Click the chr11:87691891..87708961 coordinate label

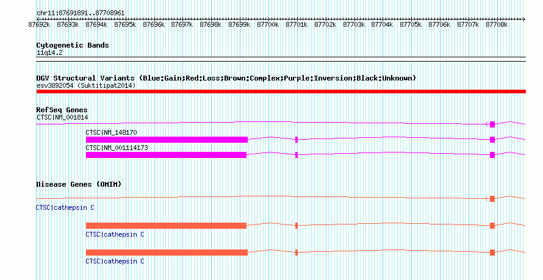[x=81, y=13]
